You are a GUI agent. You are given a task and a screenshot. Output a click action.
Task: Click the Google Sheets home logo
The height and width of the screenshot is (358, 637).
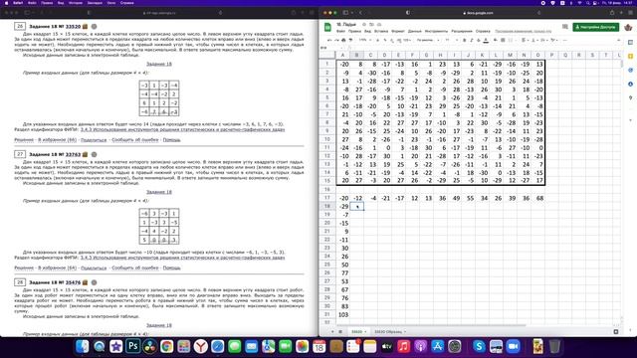tap(327, 27)
